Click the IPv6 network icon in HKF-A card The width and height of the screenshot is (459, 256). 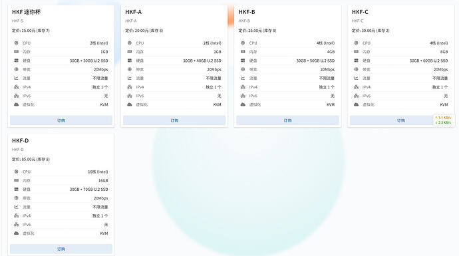130,96
